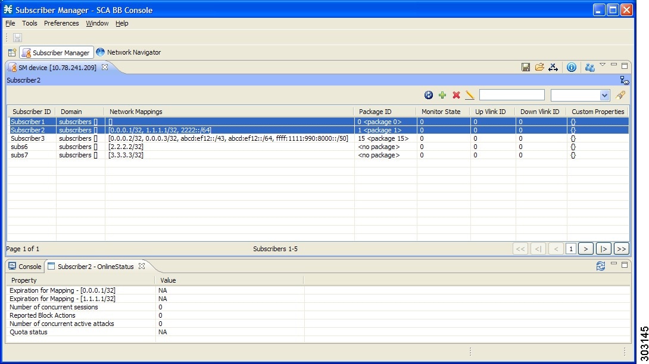Collapse the OnlineStatus panel with minimize arrow
The height and width of the screenshot is (364, 649).
coord(614,266)
